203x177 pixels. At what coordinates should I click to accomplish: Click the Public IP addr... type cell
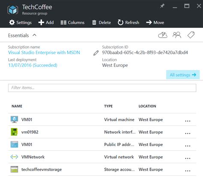coord(119,144)
